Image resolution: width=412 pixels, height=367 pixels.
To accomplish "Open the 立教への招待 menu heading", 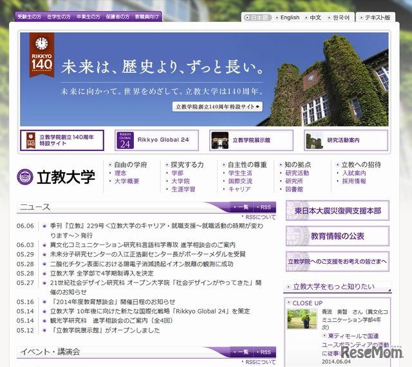I will tap(361, 165).
